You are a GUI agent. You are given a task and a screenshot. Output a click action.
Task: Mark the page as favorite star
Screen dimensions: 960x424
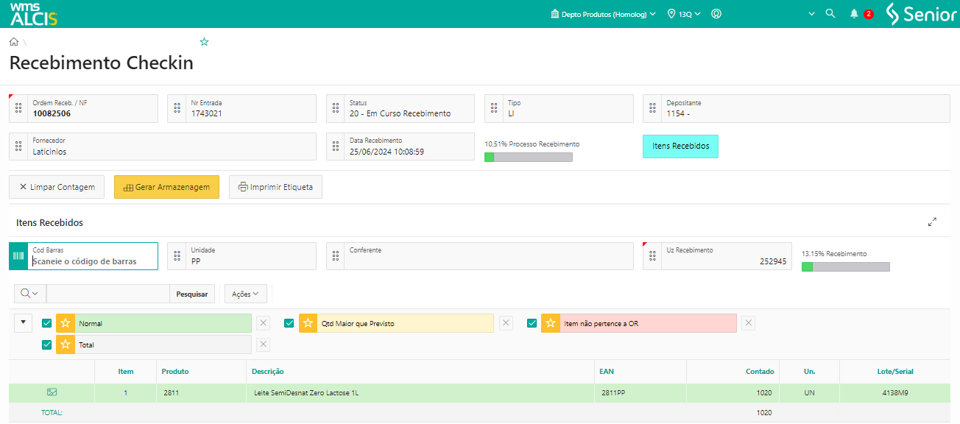[204, 42]
